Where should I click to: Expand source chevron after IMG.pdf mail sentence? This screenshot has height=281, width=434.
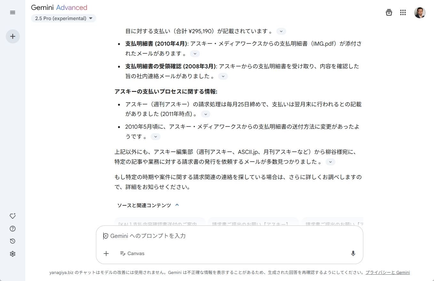point(195,54)
